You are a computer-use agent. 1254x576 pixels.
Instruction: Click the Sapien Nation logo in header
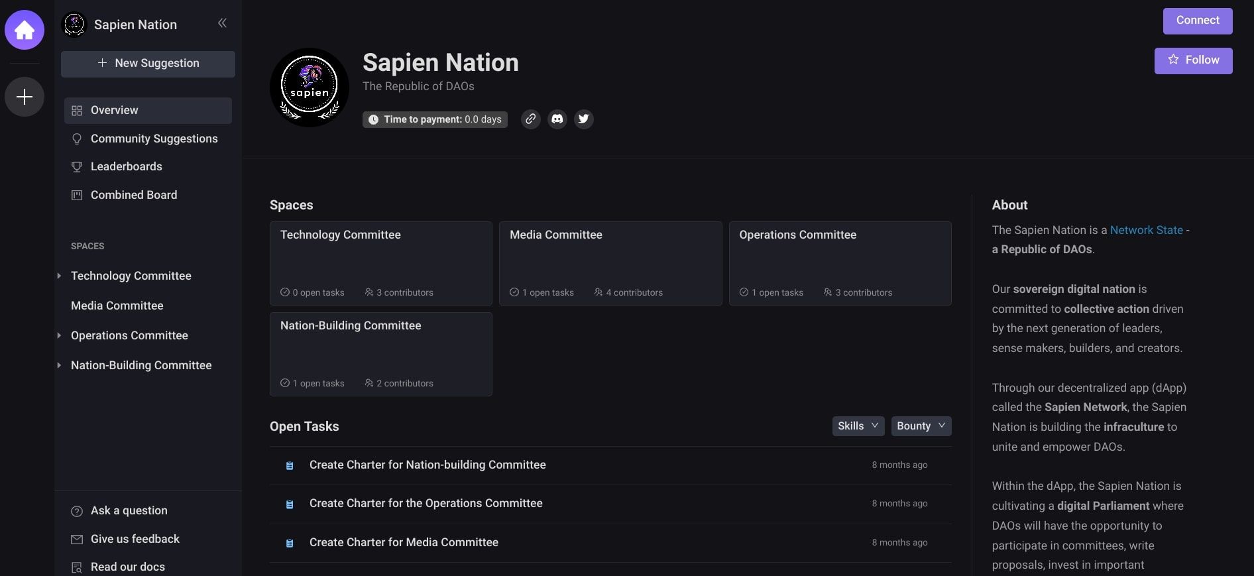310,87
